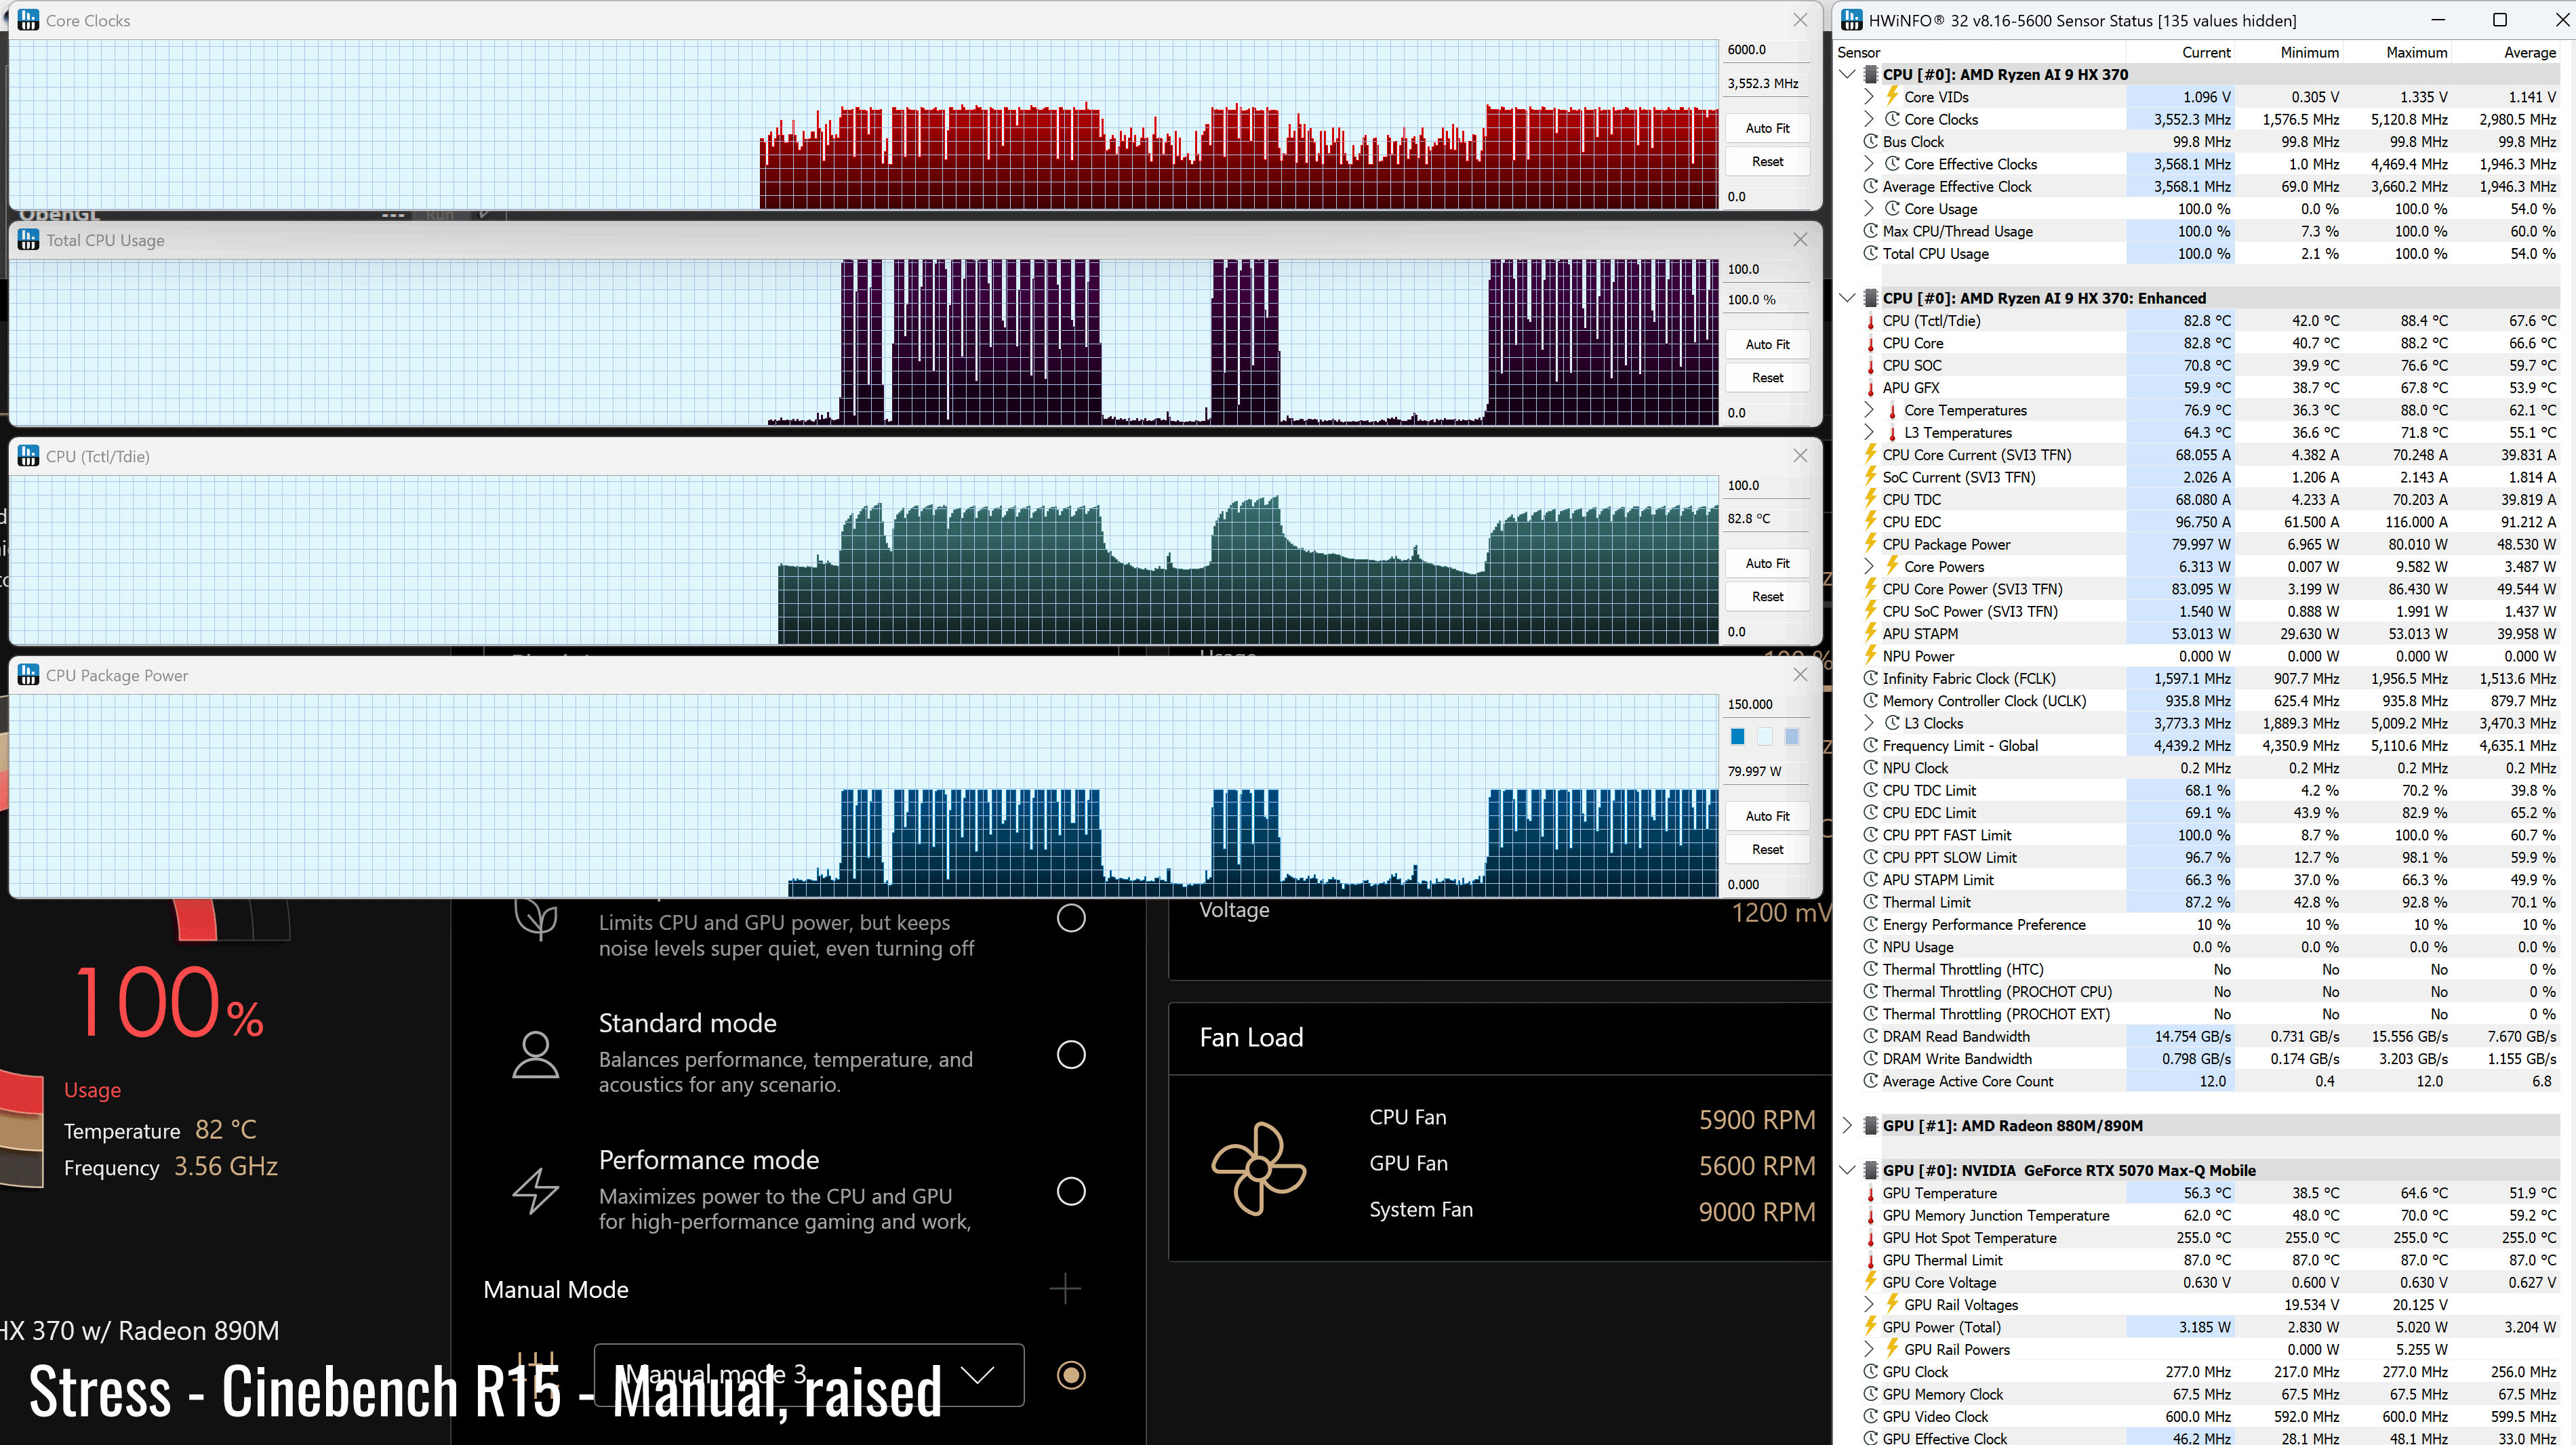
Task: Click the HWiNFO icon in CPU Package Power title bar
Action: [28, 675]
